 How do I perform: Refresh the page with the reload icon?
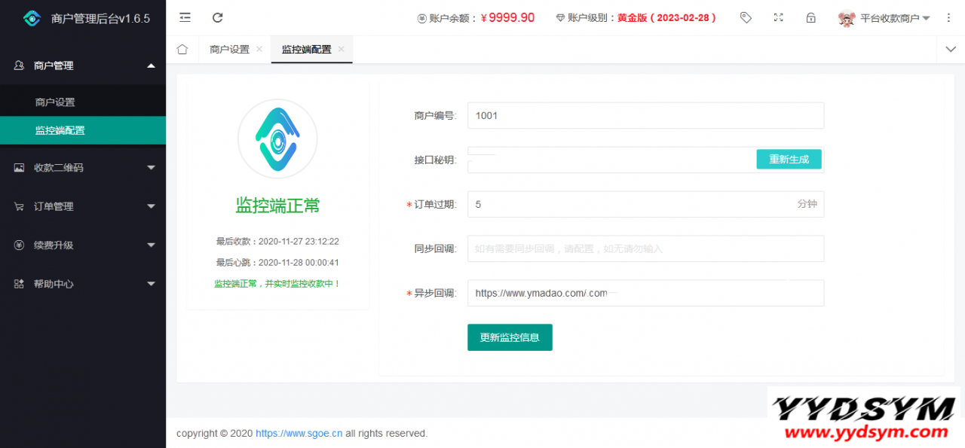tap(218, 17)
